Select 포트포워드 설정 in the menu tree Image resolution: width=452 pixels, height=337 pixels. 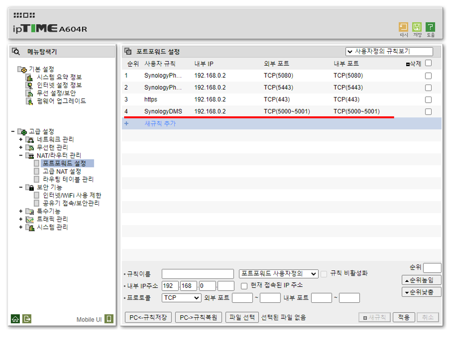click(x=64, y=164)
